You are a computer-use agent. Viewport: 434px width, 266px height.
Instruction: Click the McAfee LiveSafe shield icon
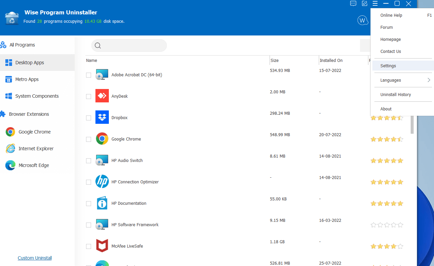[x=102, y=246]
